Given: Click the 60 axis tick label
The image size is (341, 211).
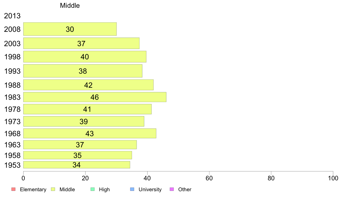Looking at the screenshot, I should tap(209, 178).
